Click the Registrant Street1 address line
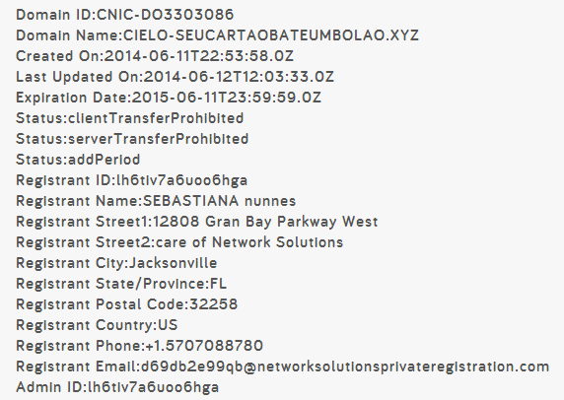The image size is (564, 400). coord(197,222)
